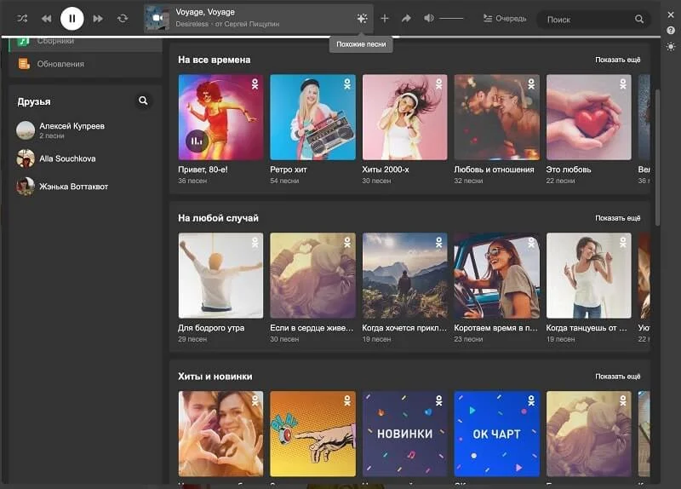Image resolution: width=681 pixels, height=489 pixels.
Task: Share the current track
Action: tap(406, 18)
